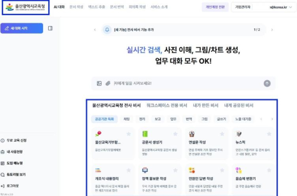Click the image upload icon in chat box
Screen dimensions: 297x196
point(99,83)
